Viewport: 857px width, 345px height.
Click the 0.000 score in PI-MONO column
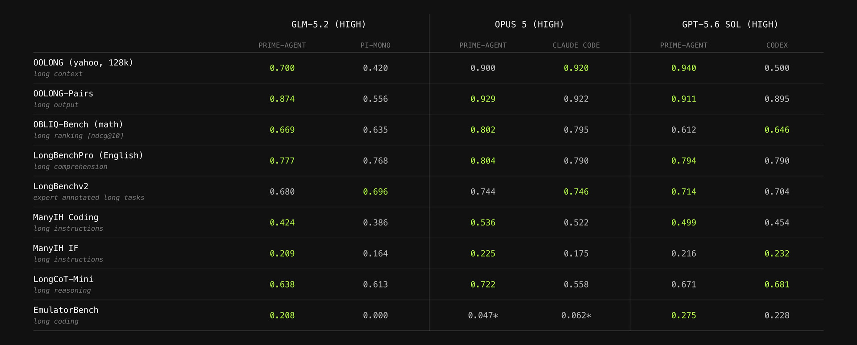375,316
